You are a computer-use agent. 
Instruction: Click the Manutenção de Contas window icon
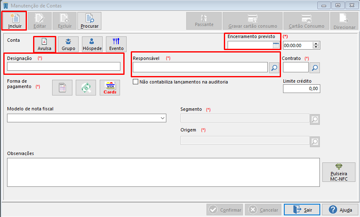click(6, 5)
